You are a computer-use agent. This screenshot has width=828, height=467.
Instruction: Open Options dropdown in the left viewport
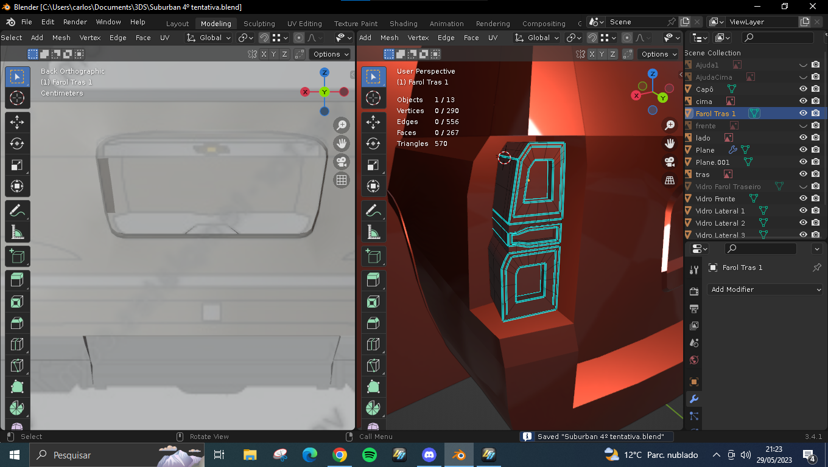pyautogui.click(x=331, y=54)
